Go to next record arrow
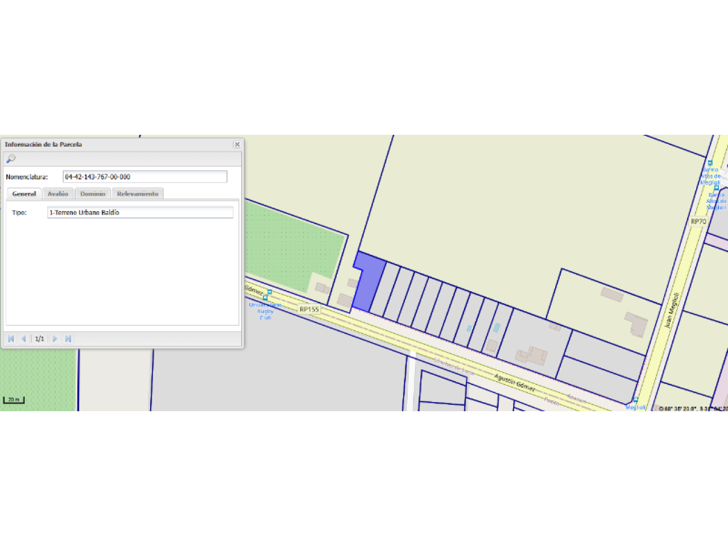Image resolution: width=728 pixels, height=546 pixels. [x=55, y=339]
